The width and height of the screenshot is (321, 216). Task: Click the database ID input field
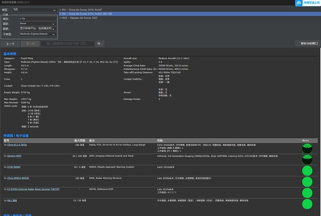click(x=67, y=44)
